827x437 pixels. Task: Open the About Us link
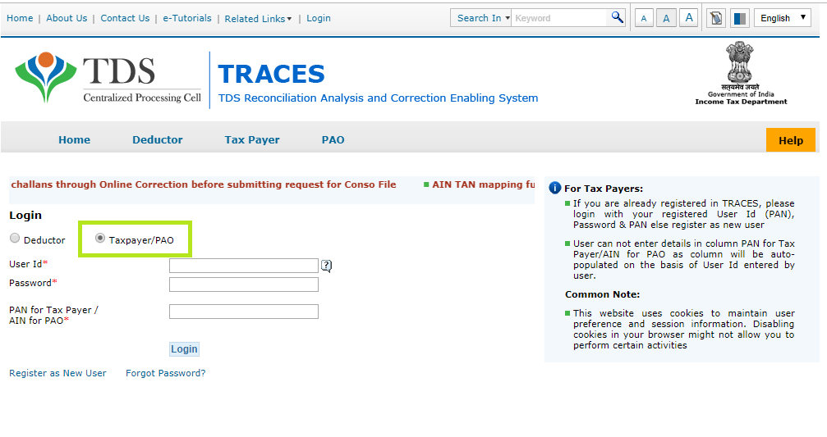tap(67, 18)
